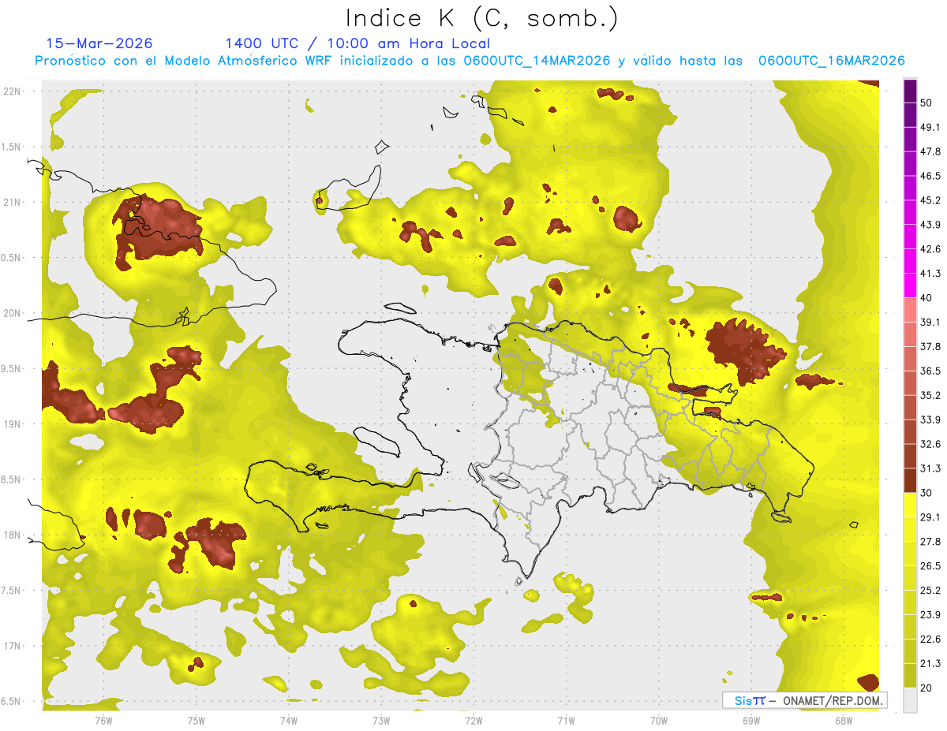Click the colorbar value "46.5"

(x=930, y=176)
